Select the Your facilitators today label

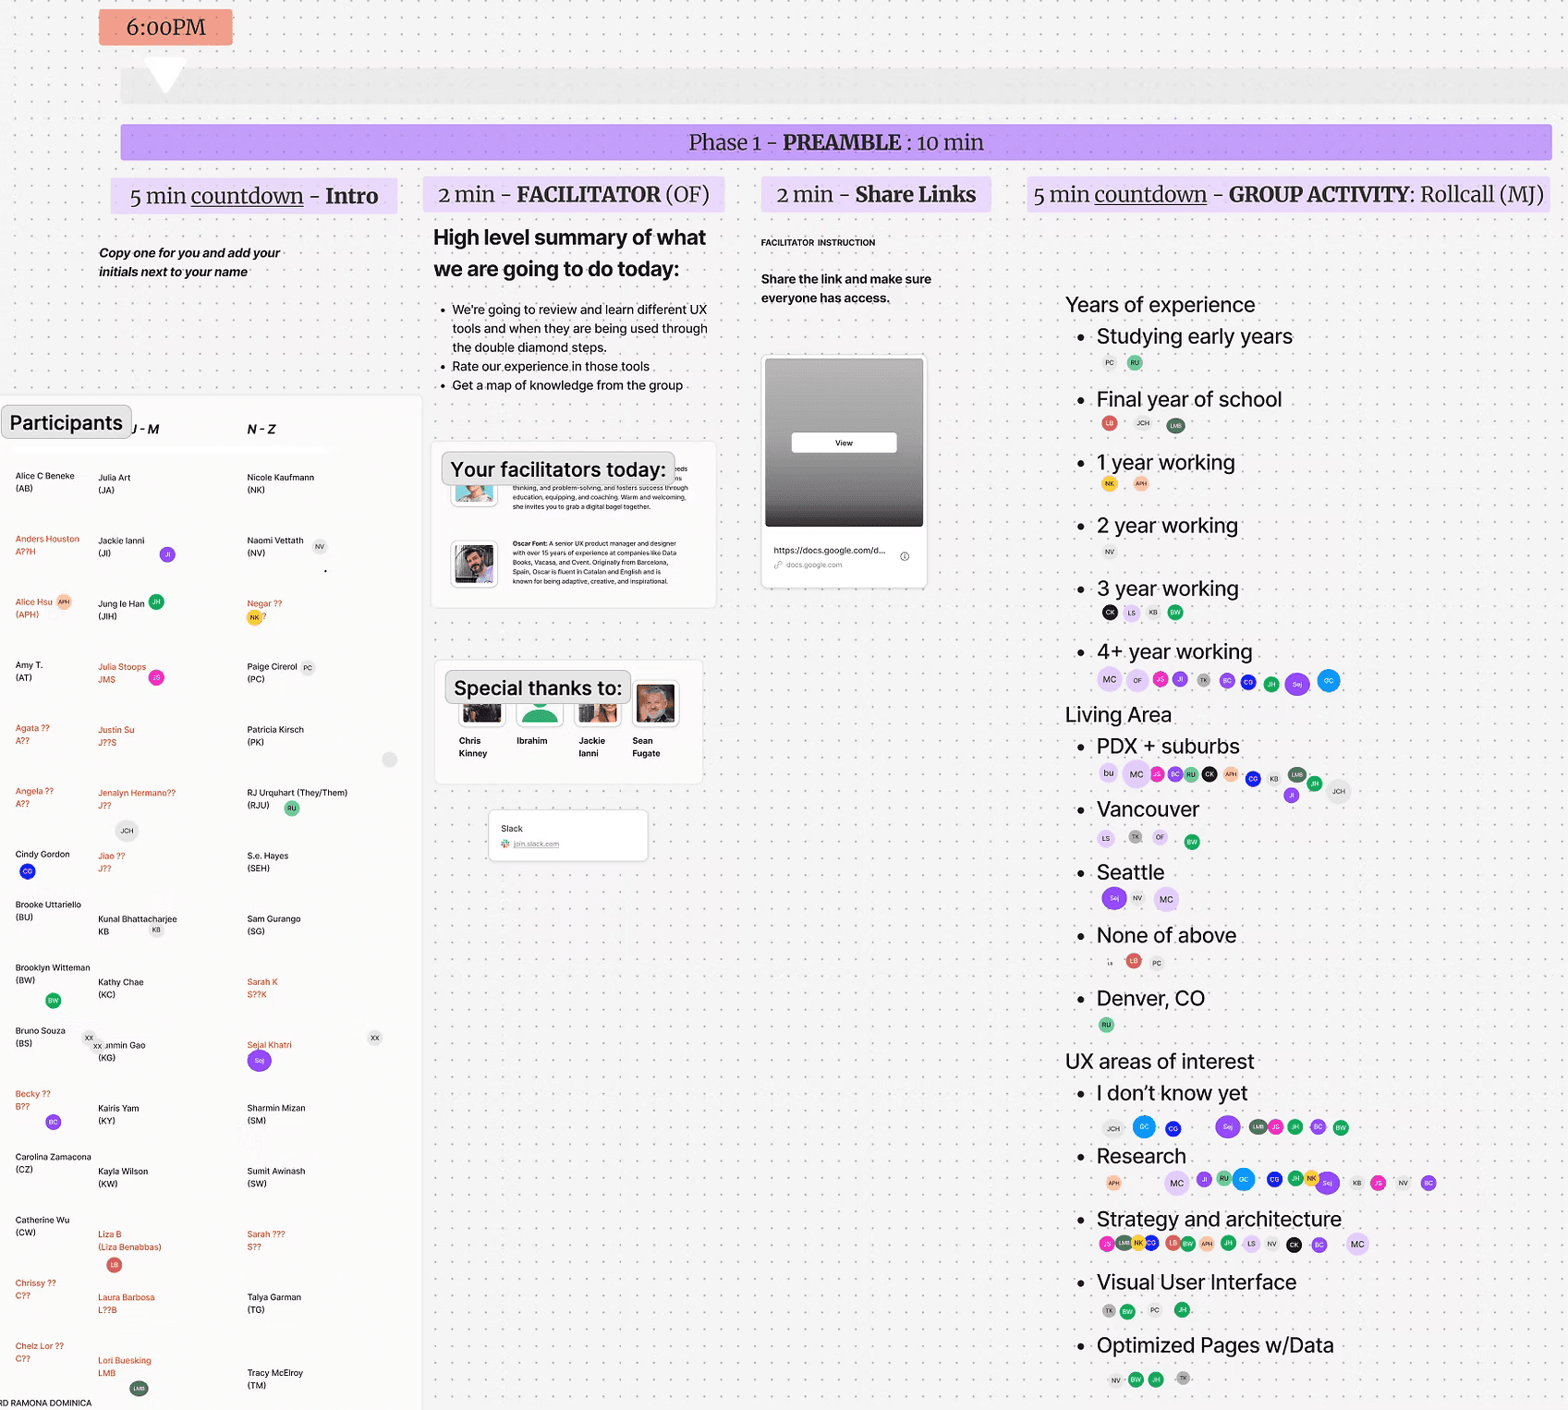[558, 469]
